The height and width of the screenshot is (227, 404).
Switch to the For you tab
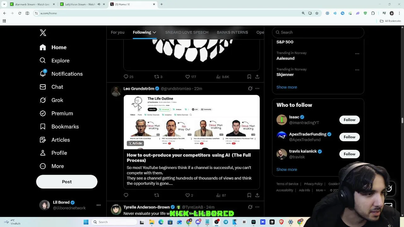(x=117, y=32)
